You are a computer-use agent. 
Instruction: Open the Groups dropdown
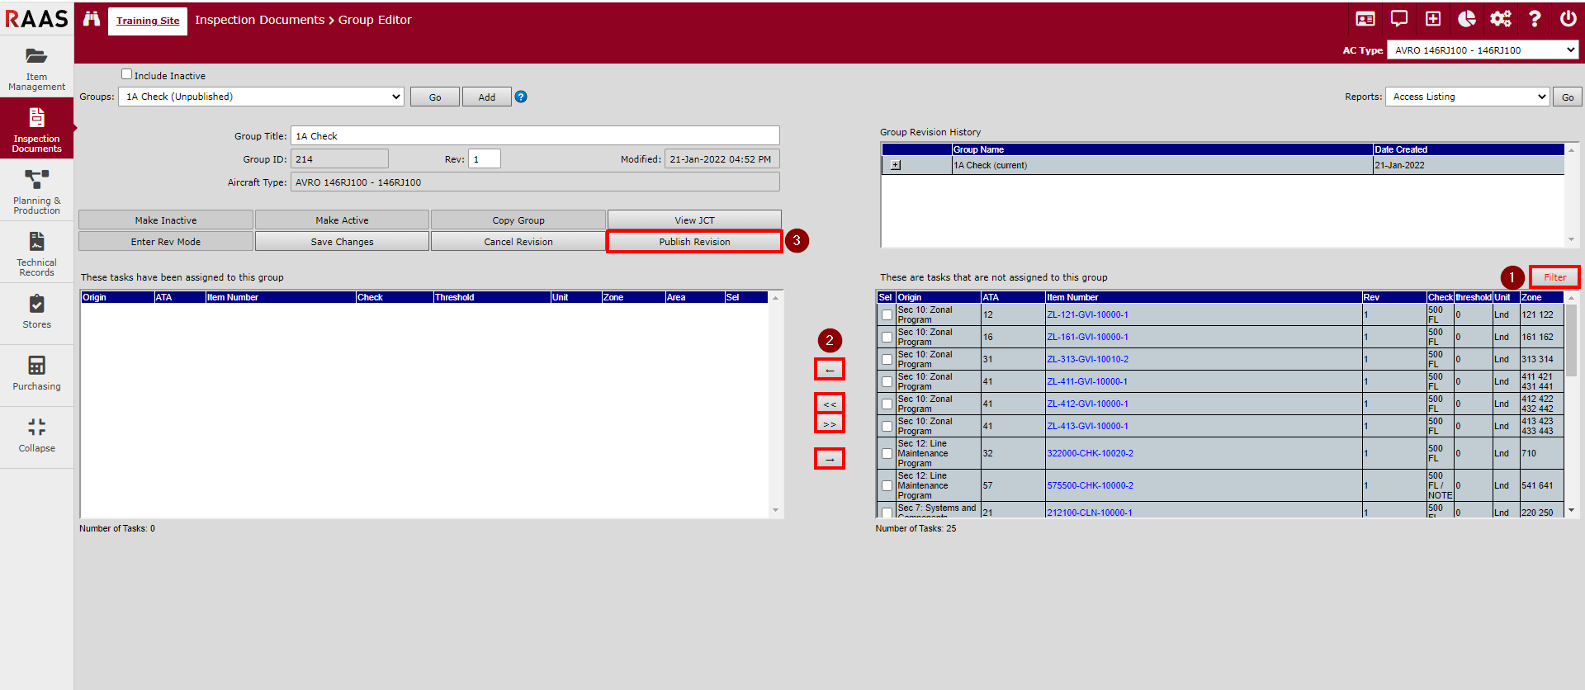261,97
